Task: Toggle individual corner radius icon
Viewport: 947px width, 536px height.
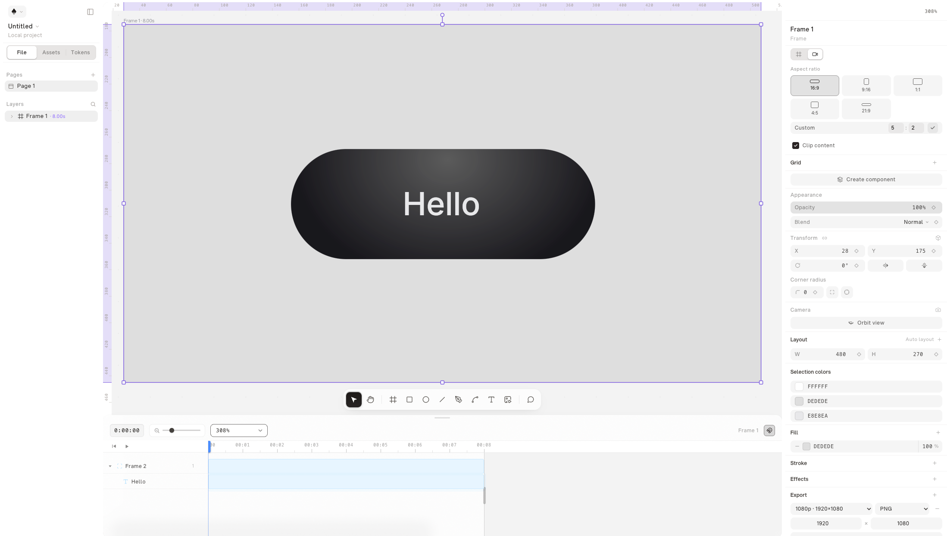Action: tap(832, 292)
